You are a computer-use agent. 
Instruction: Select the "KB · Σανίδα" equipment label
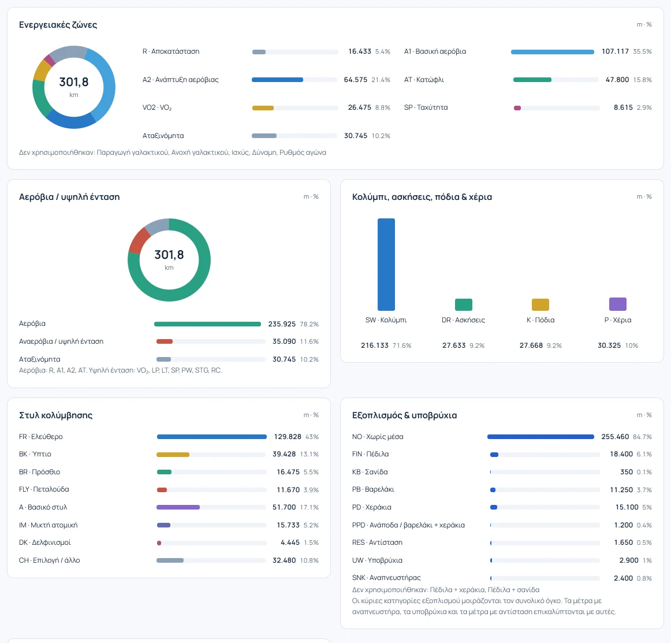[370, 472]
